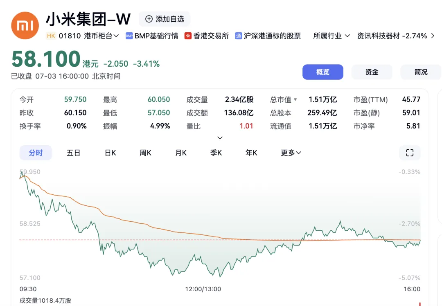
Task: Switch to the 概览 tab
Action: 323,72
